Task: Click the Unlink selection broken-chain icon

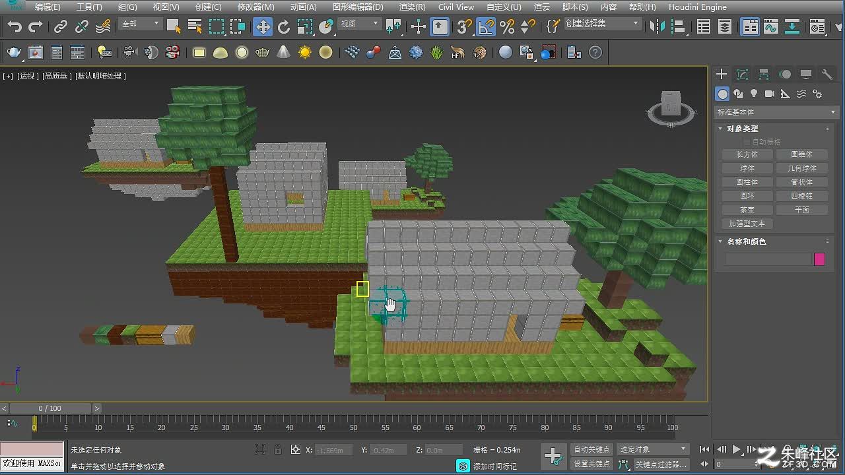Action: point(82,26)
